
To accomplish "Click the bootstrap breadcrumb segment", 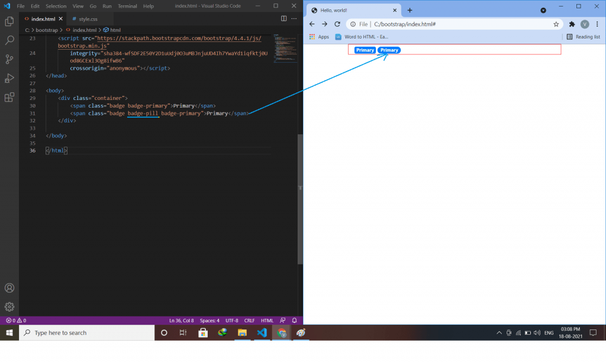I will (47, 30).
